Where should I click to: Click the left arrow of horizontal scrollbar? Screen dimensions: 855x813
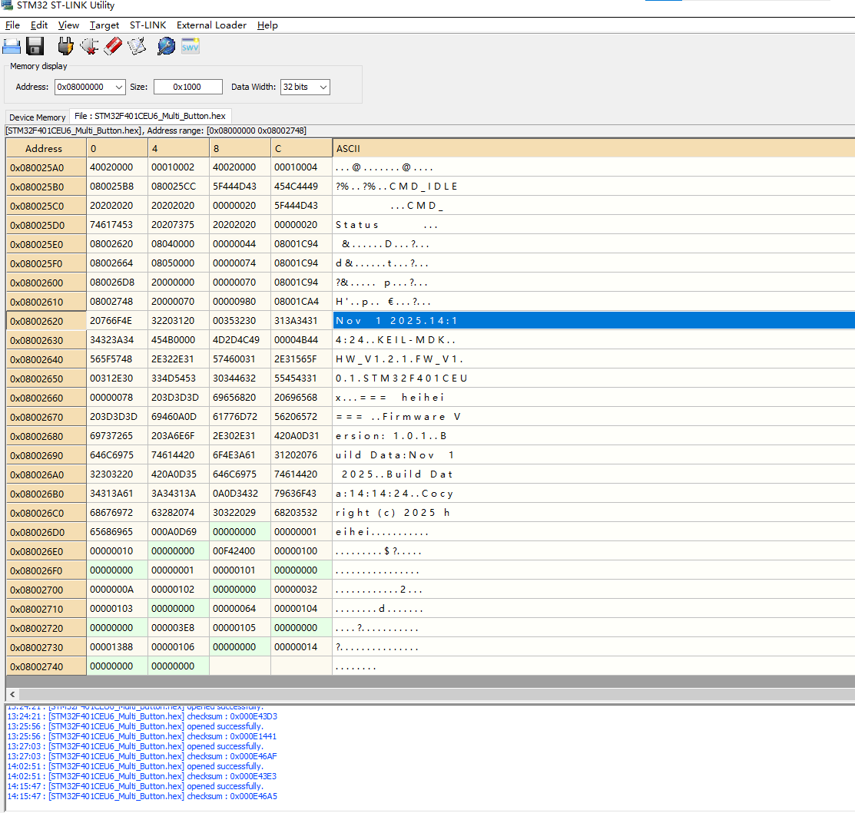click(12, 694)
